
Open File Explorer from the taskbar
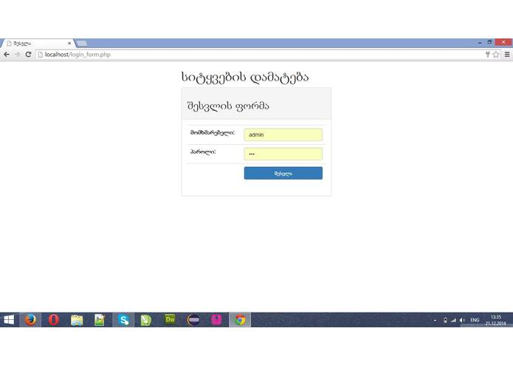(77, 320)
